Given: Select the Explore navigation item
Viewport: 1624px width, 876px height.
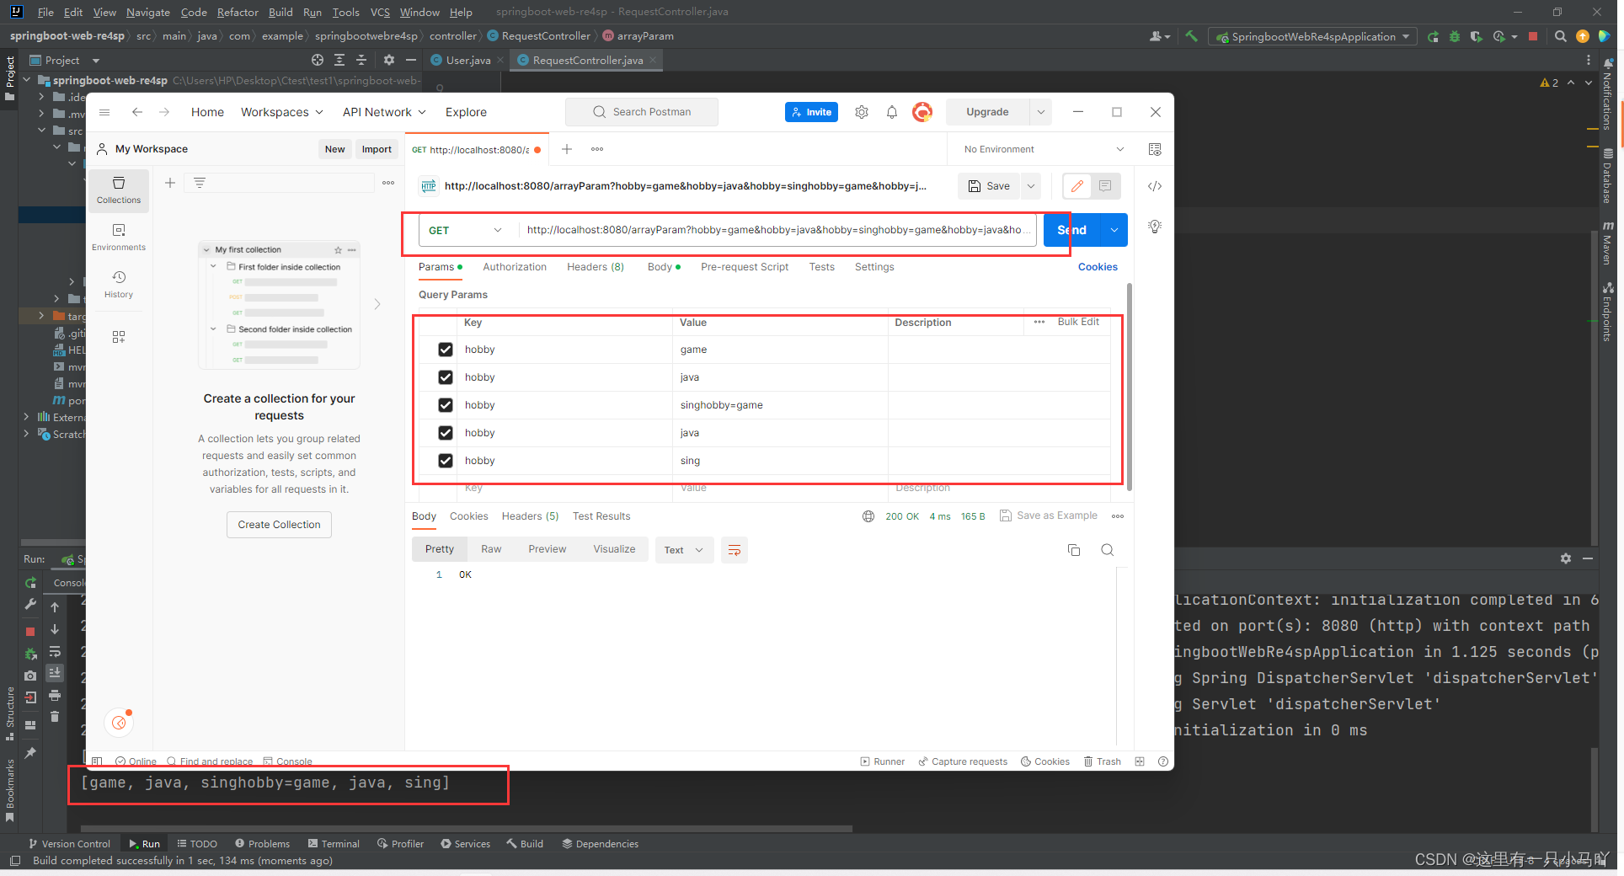Looking at the screenshot, I should click(466, 112).
